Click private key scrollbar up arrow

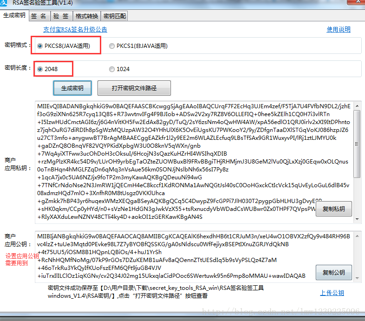coord(357,106)
